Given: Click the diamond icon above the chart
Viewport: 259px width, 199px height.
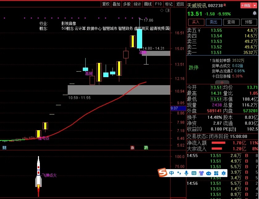Looking at the screenshot, I should (162, 10).
